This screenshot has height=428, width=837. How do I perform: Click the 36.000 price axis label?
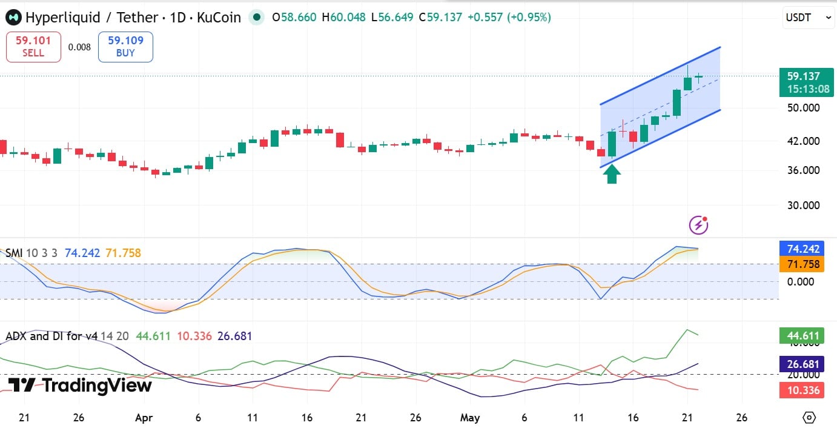(x=803, y=170)
